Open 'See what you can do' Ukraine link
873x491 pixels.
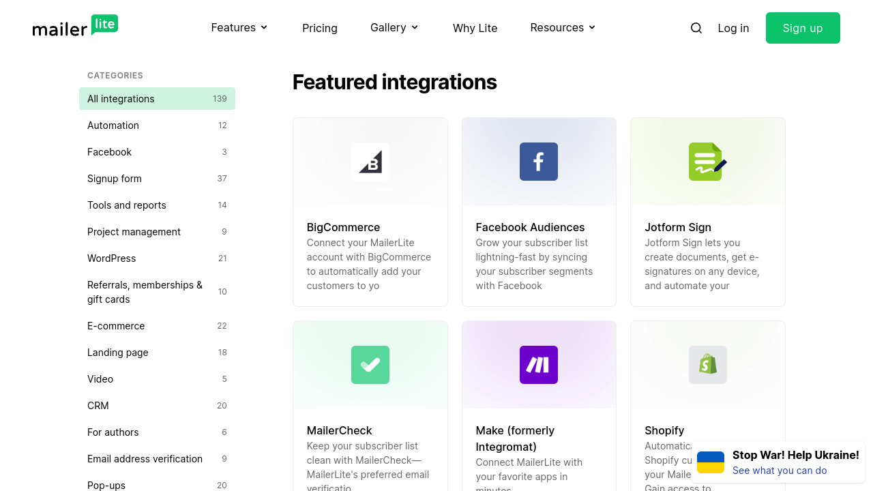(x=780, y=471)
